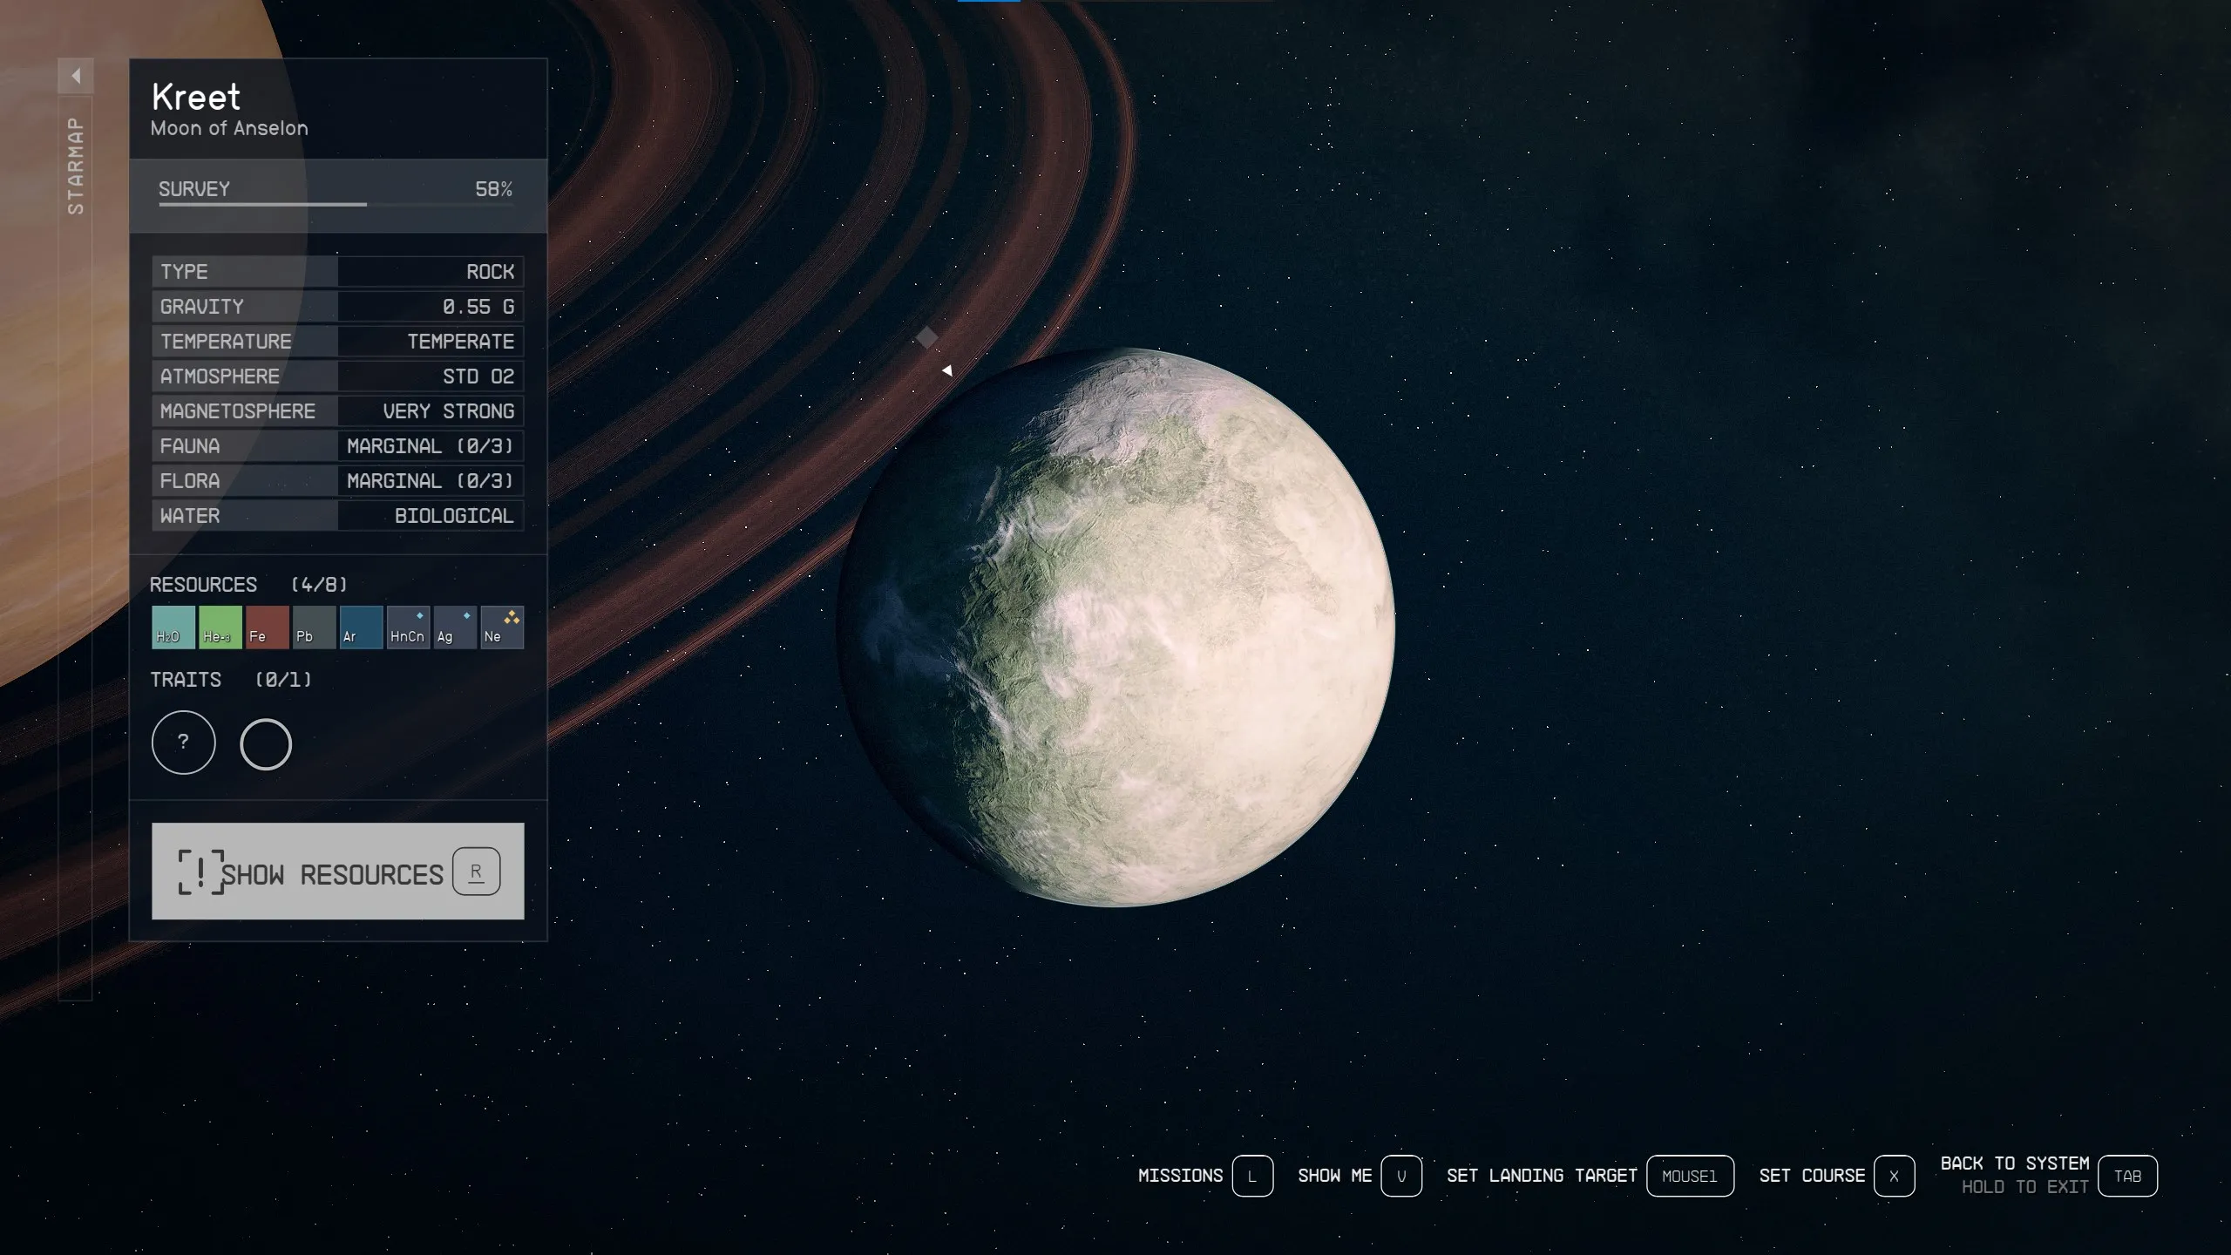Click the diamond marker near the rings

[926, 337]
